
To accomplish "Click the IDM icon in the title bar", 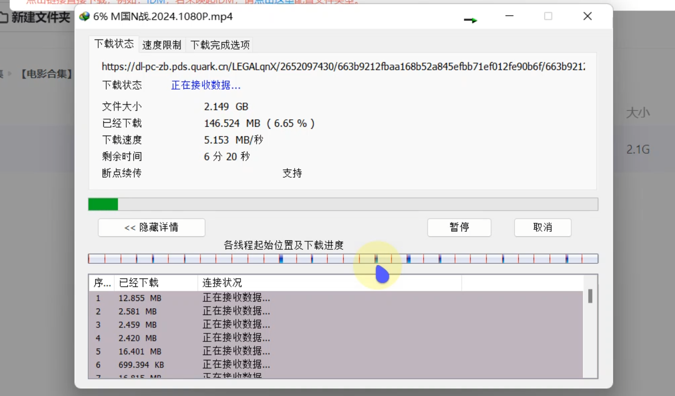I will 85,17.
